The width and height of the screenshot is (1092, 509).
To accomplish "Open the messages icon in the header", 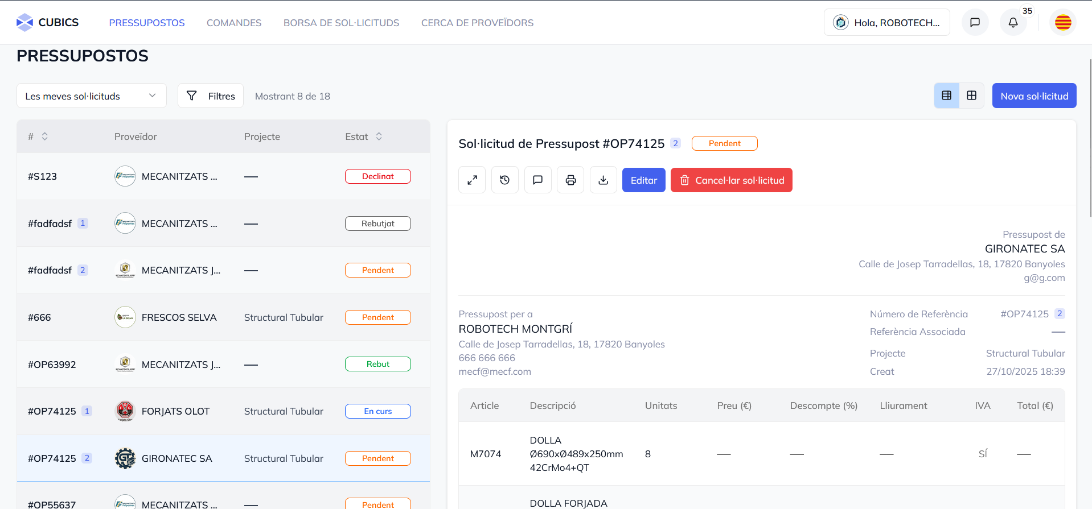I will click(x=975, y=23).
